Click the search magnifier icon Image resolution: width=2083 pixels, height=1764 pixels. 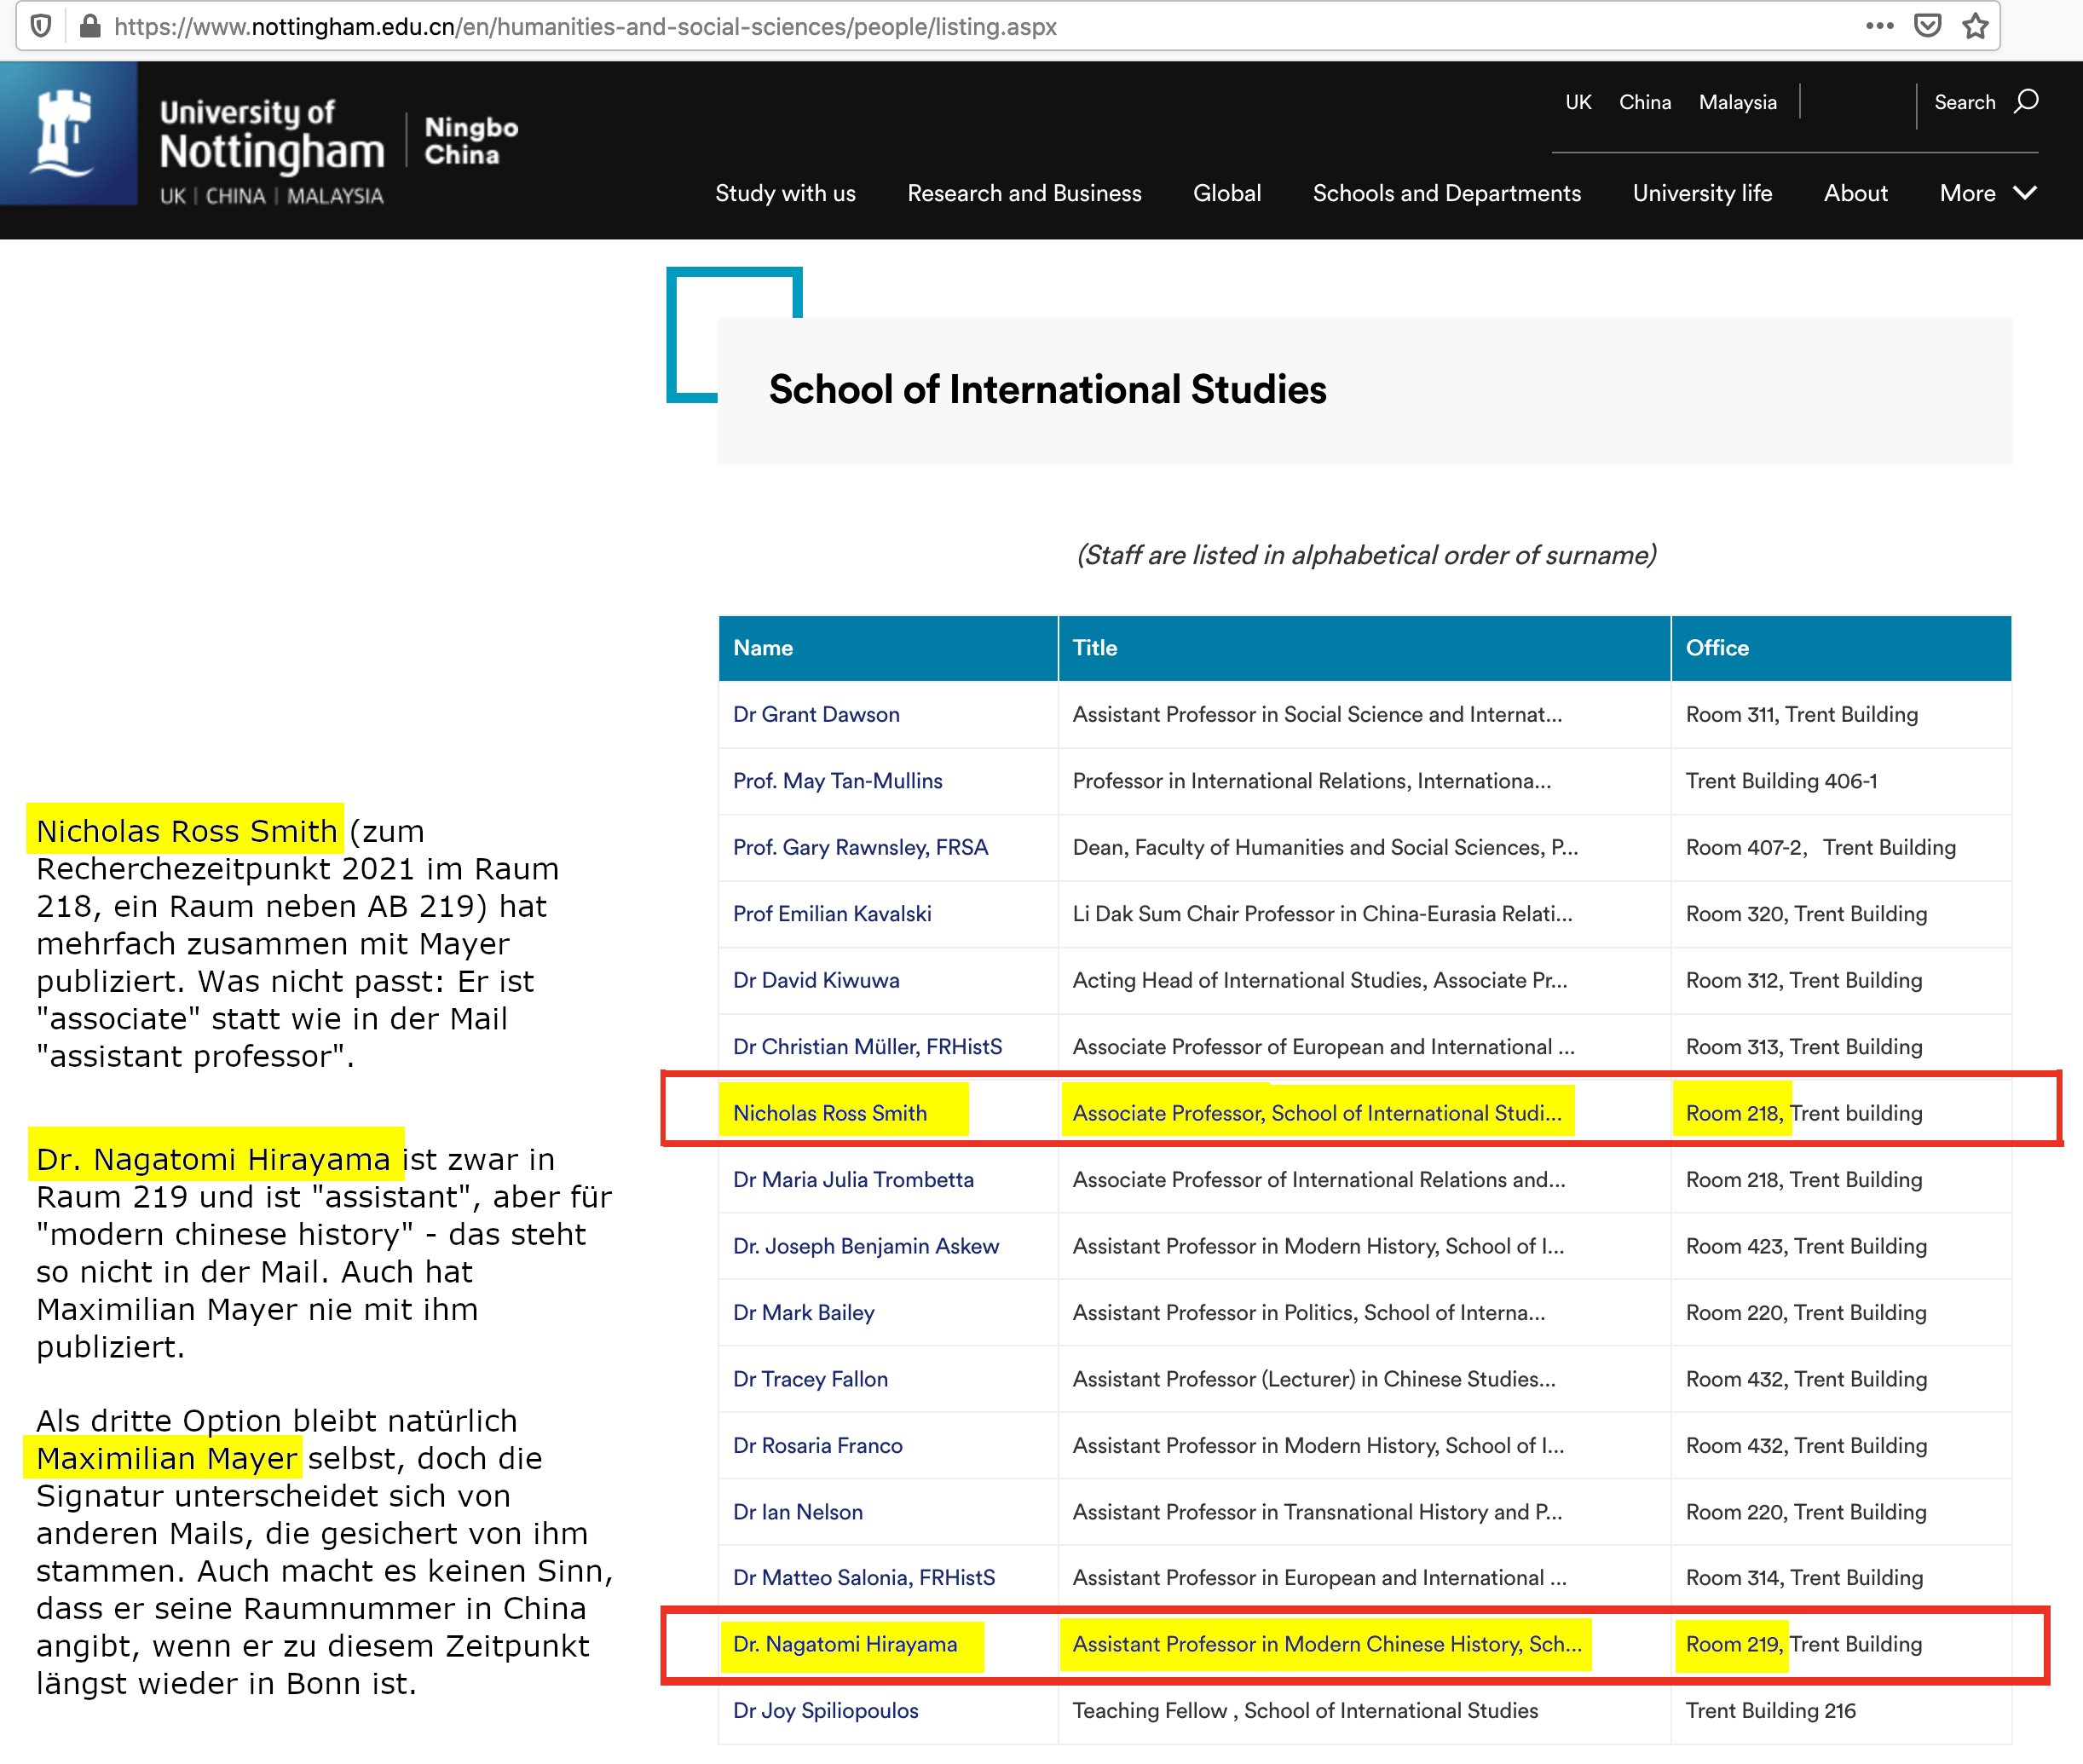[2026, 101]
